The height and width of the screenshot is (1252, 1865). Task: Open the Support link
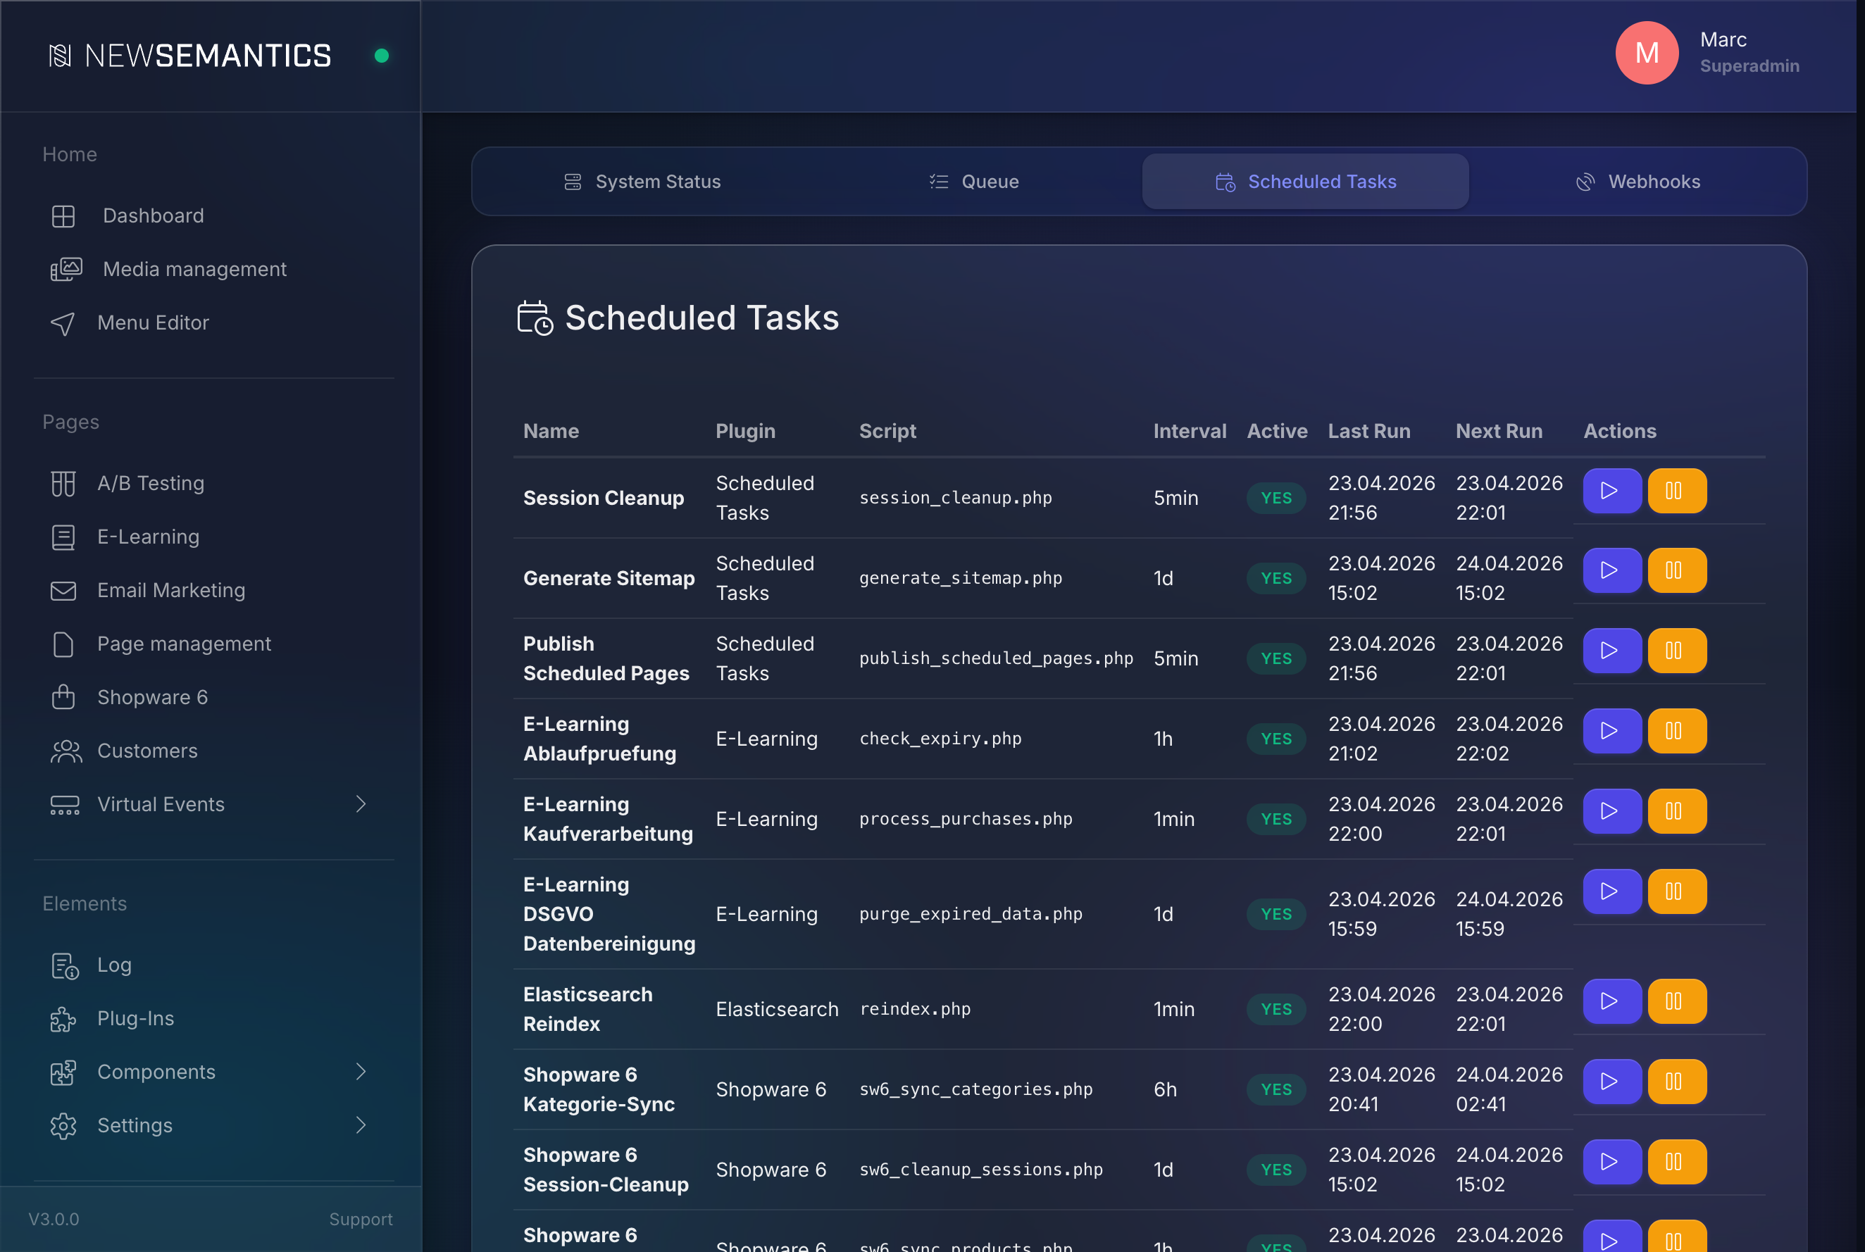point(361,1220)
